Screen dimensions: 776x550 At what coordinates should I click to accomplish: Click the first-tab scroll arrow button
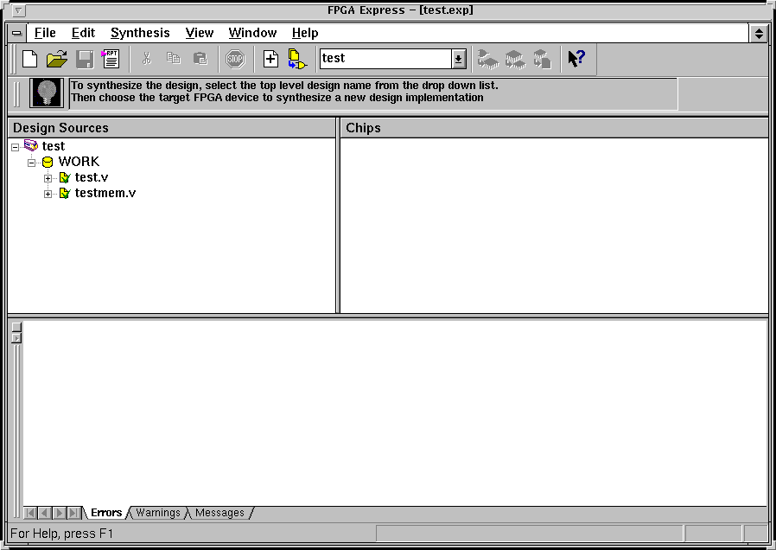click(30, 513)
